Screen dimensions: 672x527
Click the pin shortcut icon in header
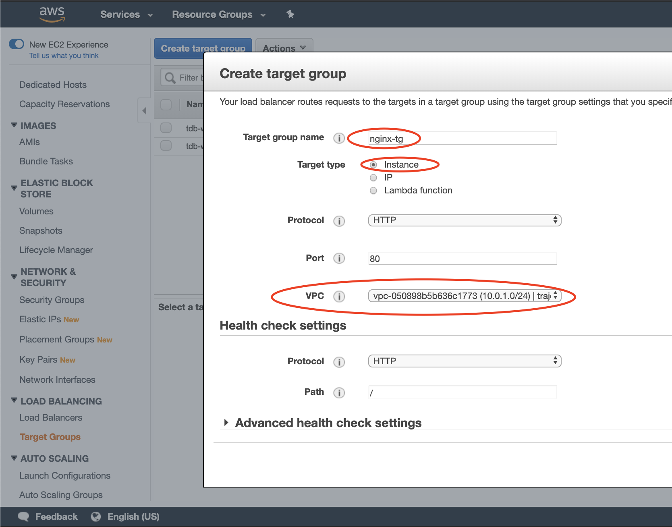click(x=290, y=15)
